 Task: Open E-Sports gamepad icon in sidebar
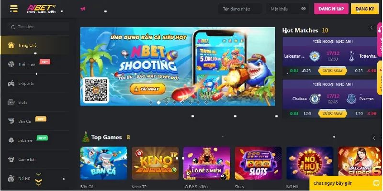point(11,83)
